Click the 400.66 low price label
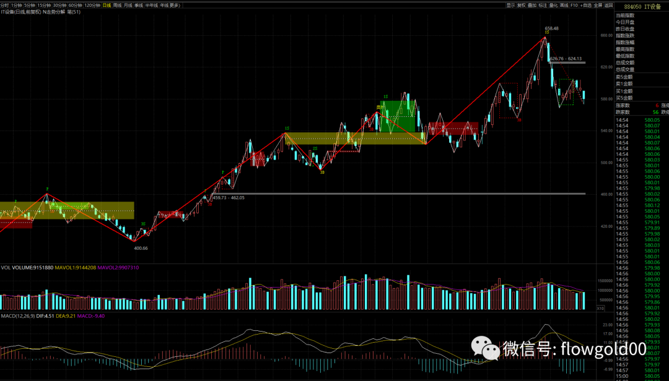Image resolution: width=669 pixels, height=381 pixels. click(x=141, y=249)
